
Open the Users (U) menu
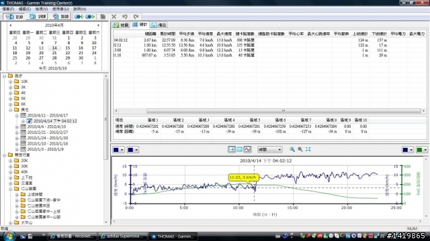tap(60, 9)
